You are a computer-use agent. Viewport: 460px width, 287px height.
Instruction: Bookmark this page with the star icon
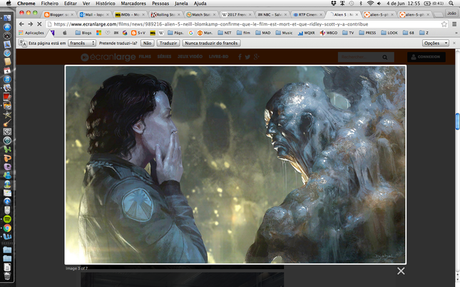[444, 24]
